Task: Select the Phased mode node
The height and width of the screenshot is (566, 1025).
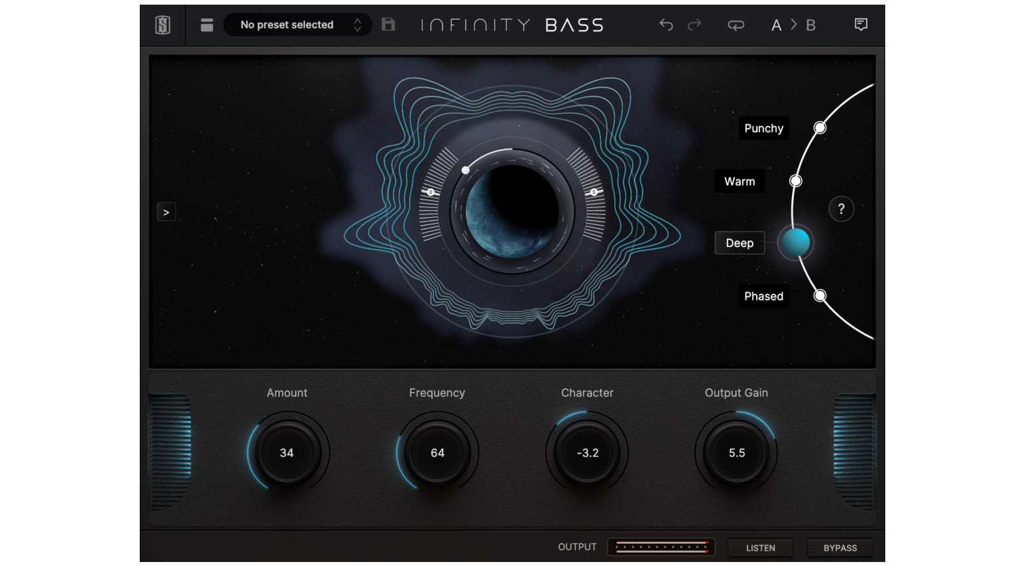Action: click(820, 296)
